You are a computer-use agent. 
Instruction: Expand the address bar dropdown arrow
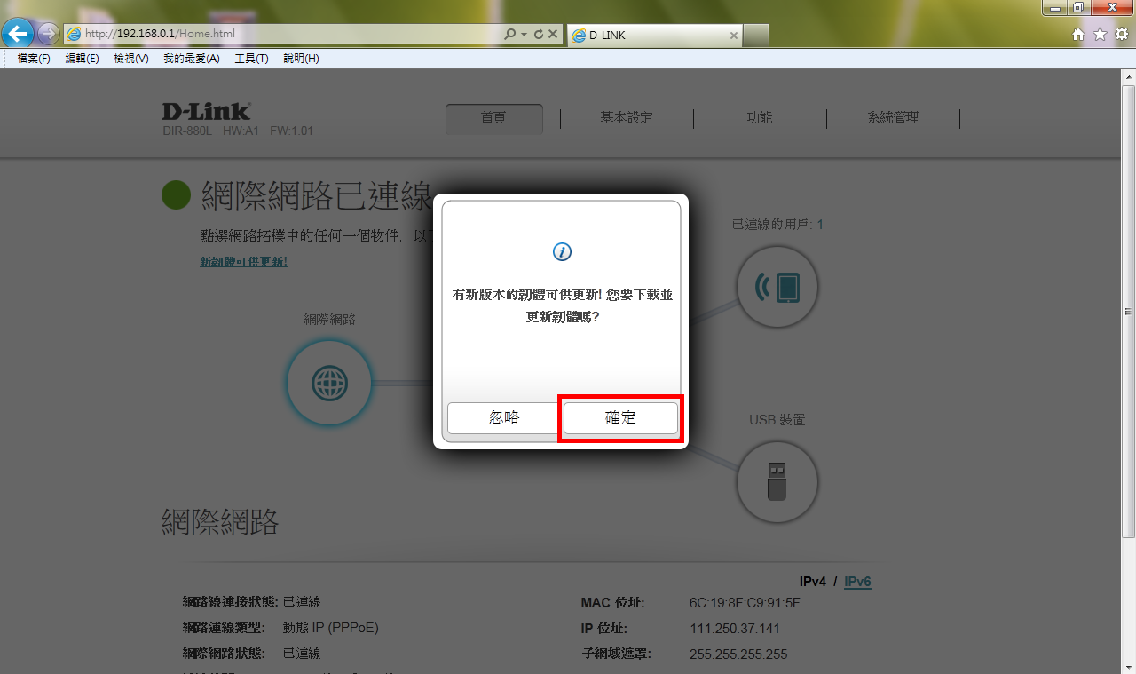pyautogui.click(x=524, y=35)
